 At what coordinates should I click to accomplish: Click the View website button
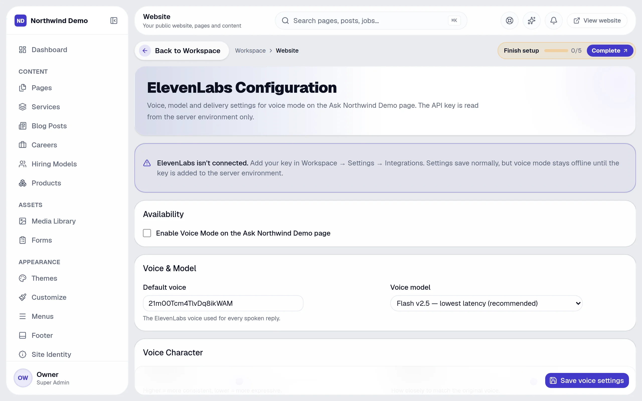pos(597,20)
